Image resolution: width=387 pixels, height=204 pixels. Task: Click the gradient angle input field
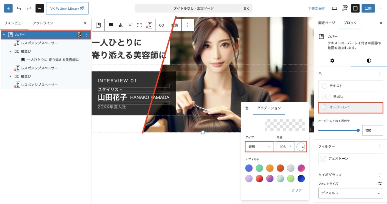pos(283,147)
